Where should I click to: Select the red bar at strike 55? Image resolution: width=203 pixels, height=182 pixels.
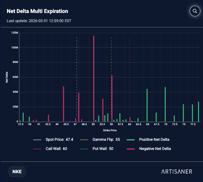pos(112,98)
